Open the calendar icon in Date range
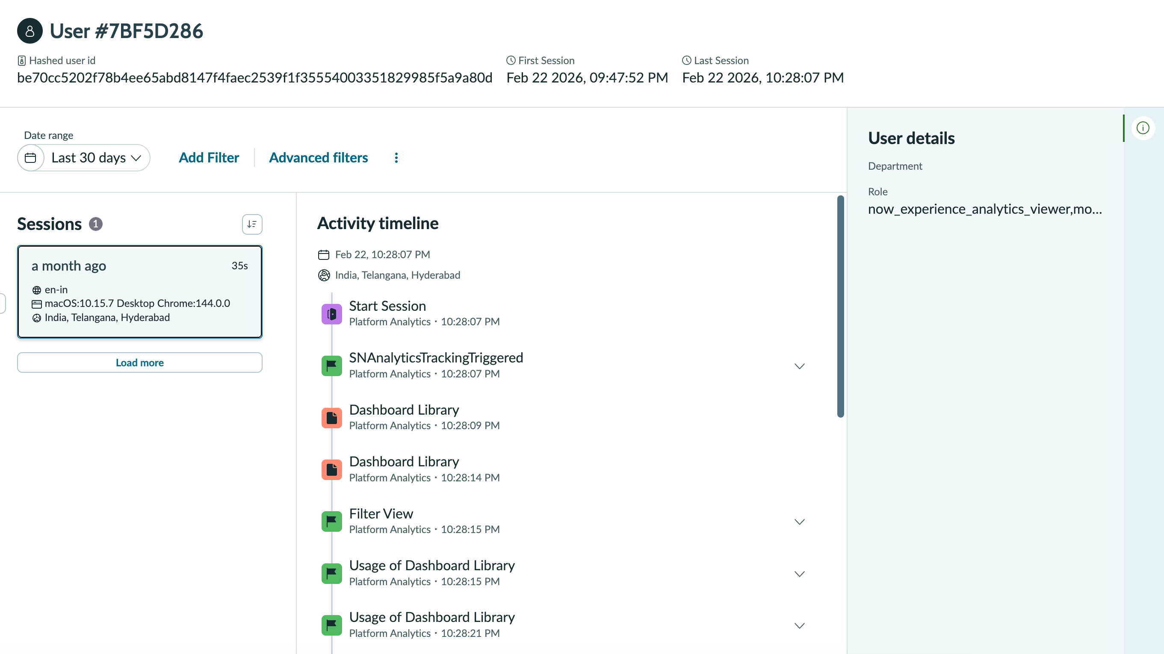1164x654 pixels. click(x=31, y=158)
